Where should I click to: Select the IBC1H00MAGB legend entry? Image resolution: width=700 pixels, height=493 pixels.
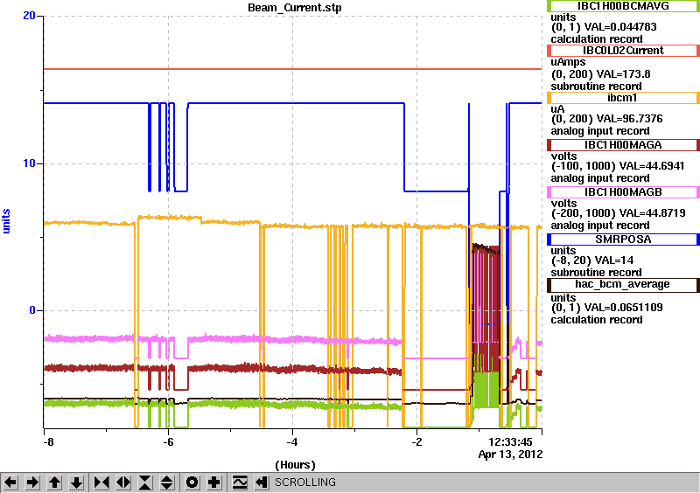tap(623, 192)
